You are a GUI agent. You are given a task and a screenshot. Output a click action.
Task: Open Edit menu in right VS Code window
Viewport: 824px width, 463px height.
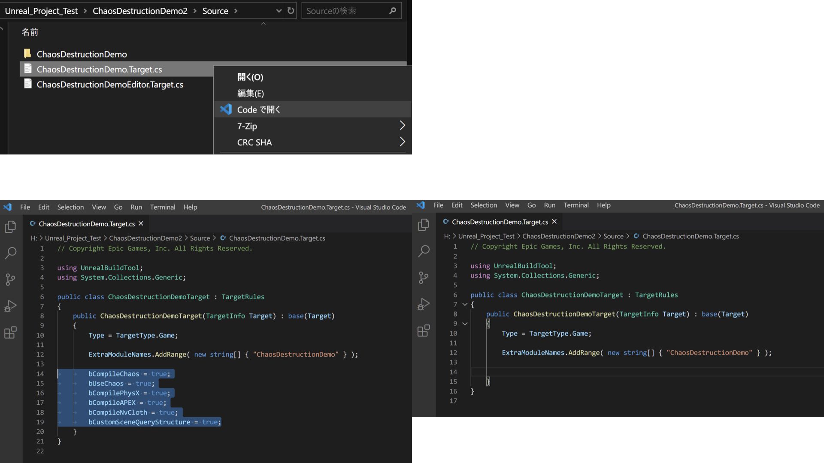click(457, 205)
